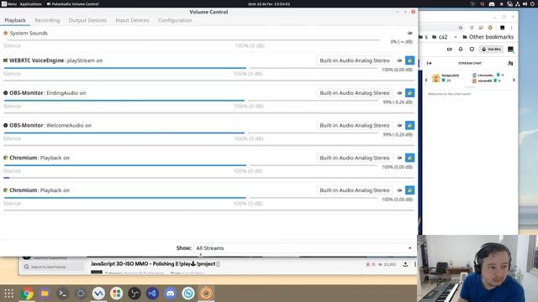Show next leaderboard entries in chat
The width and height of the screenshot is (538, 302).
(x=514, y=80)
